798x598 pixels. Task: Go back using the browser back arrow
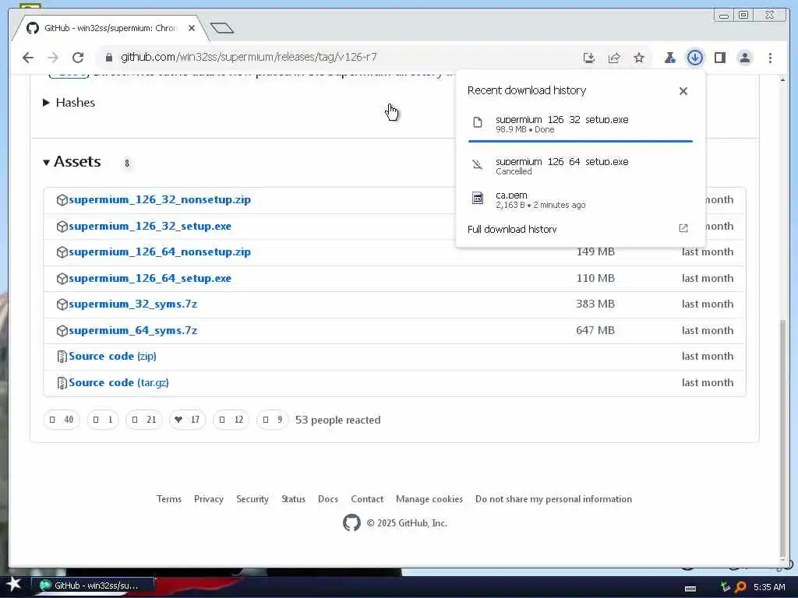pos(28,58)
